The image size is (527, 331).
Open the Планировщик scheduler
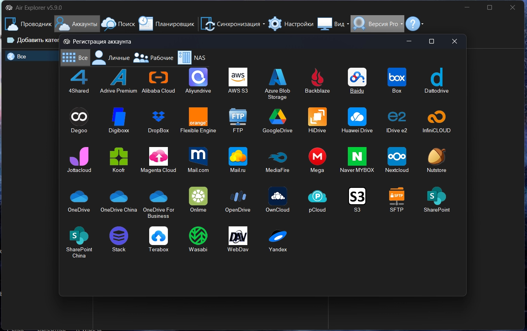(x=167, y=24)
